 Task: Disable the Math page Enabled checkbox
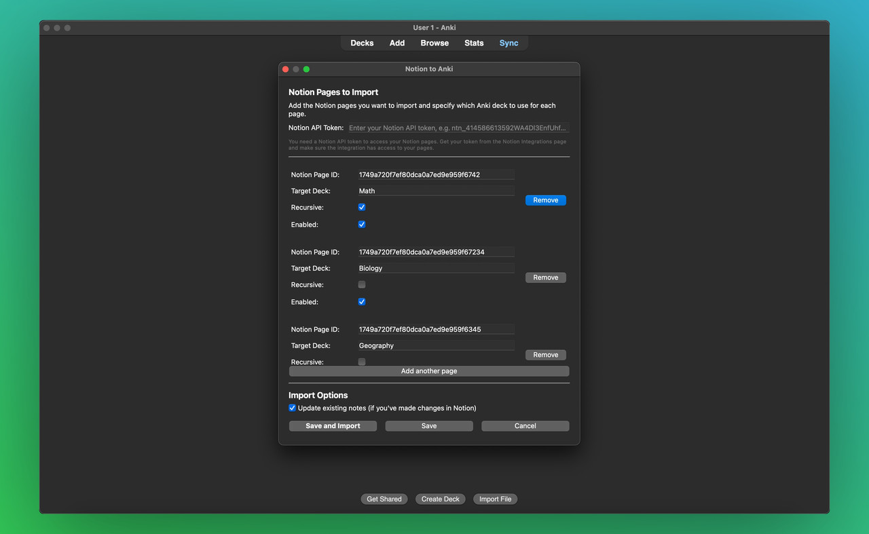(361, 224)
